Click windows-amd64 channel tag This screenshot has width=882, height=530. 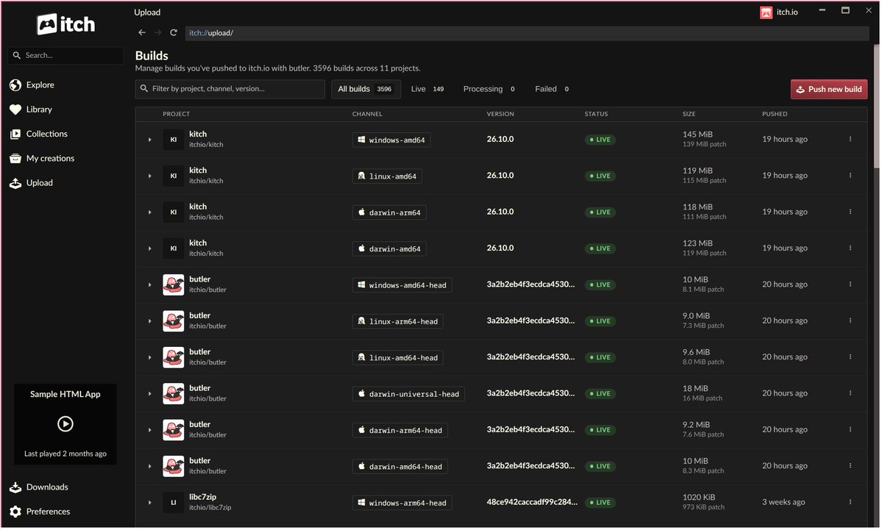pos(391,140)
